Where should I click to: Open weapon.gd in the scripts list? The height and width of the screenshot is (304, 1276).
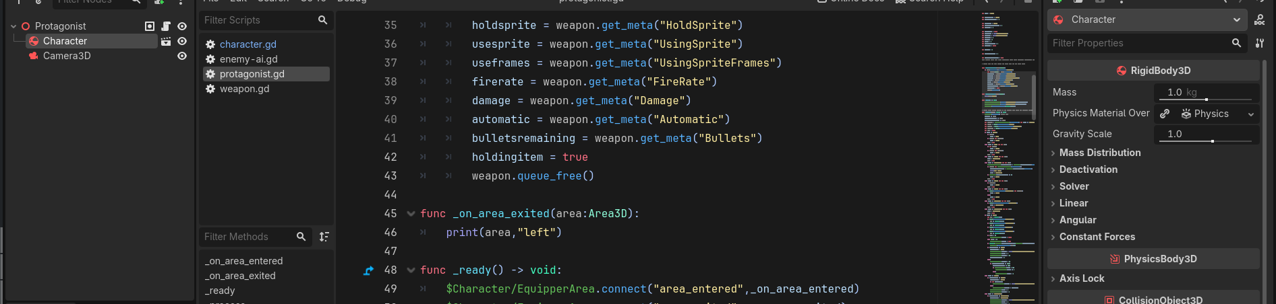244,89
